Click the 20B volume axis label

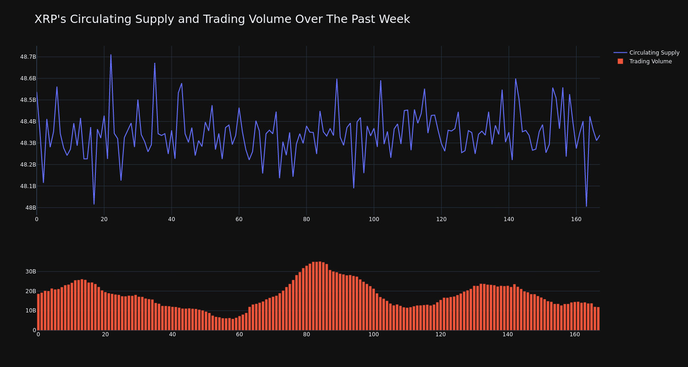pyautogui.click(x=31, y=291)
